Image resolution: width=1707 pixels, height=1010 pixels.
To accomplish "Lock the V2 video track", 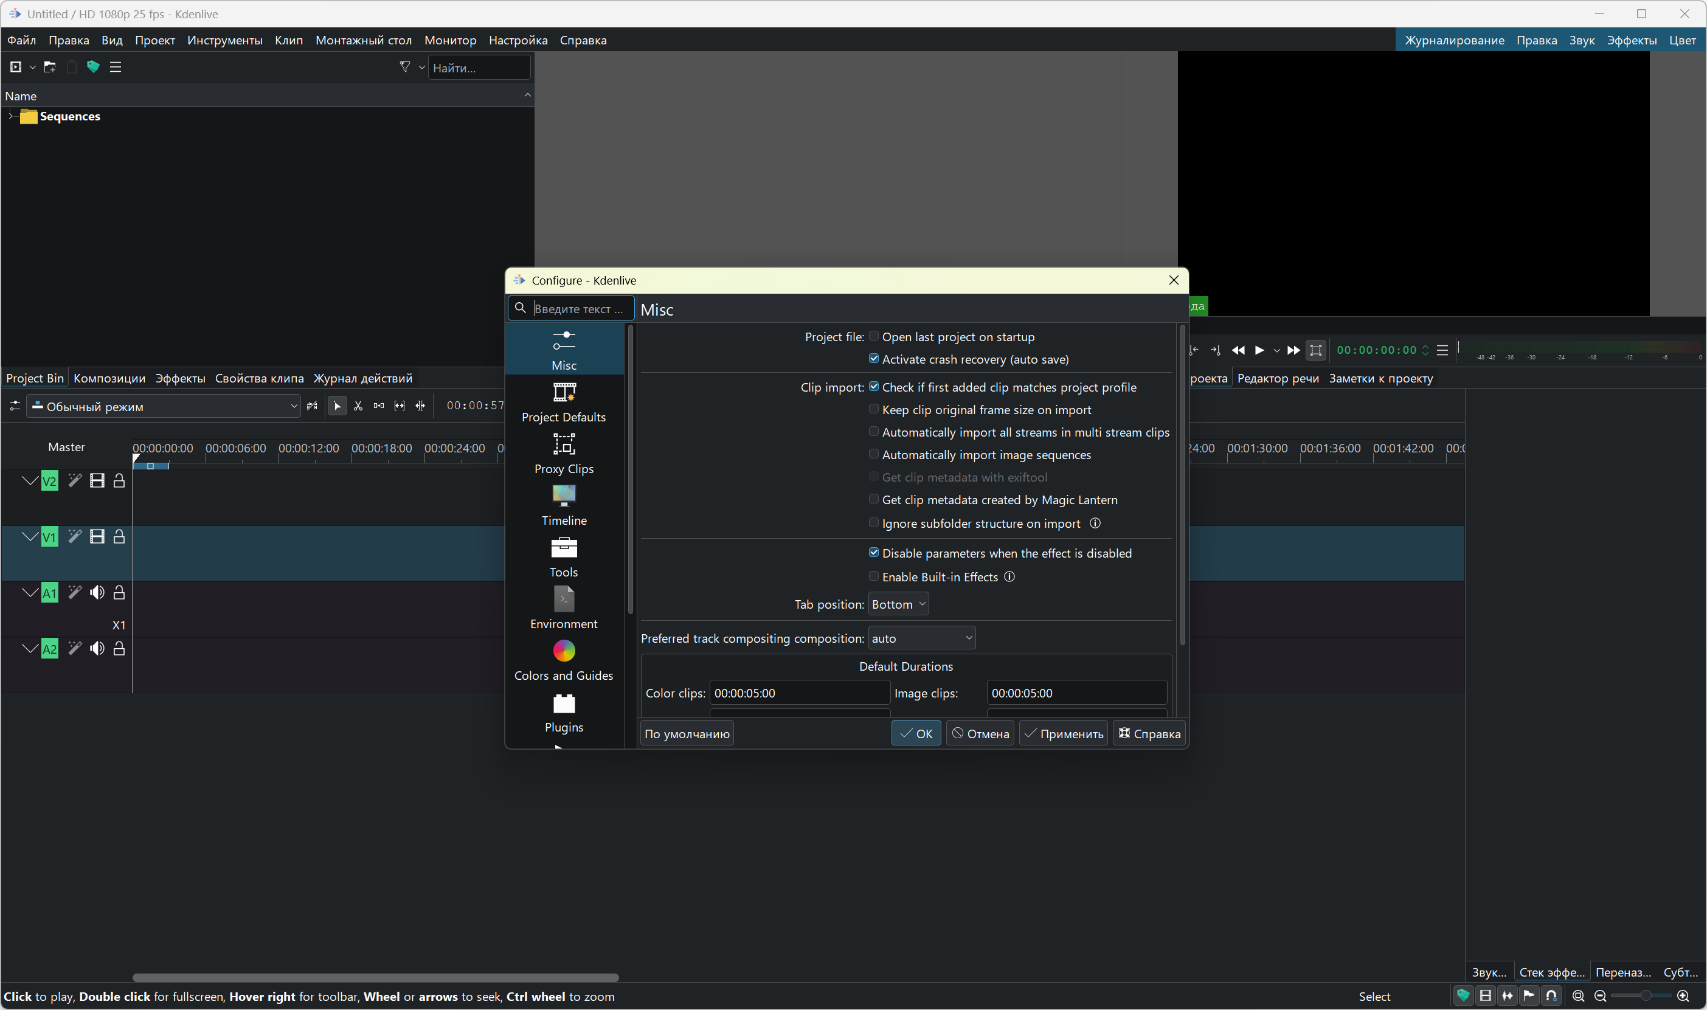I will point(119,481).
